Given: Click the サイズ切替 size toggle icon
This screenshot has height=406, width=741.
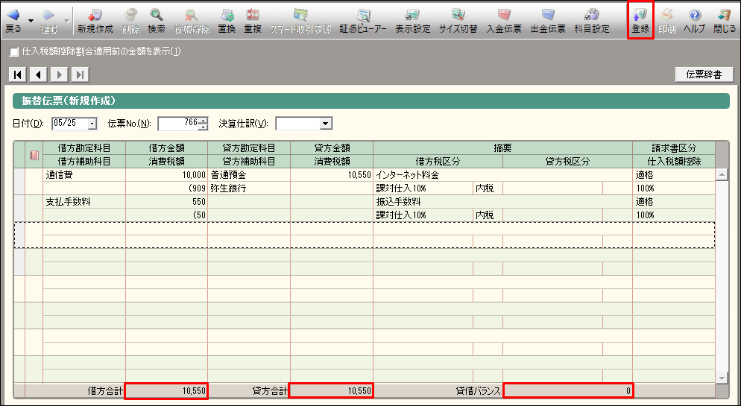Looking at the screenshot, I should [x=458, y=20].
